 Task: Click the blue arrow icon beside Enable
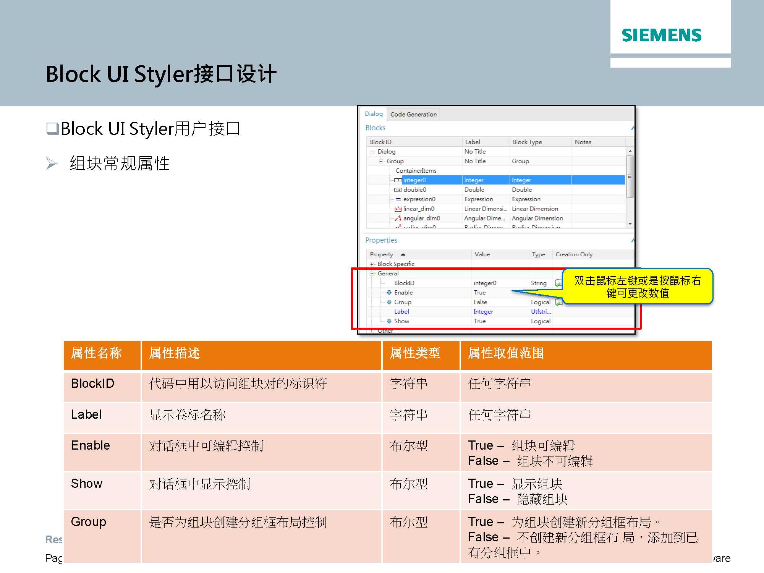coord(389,292)
